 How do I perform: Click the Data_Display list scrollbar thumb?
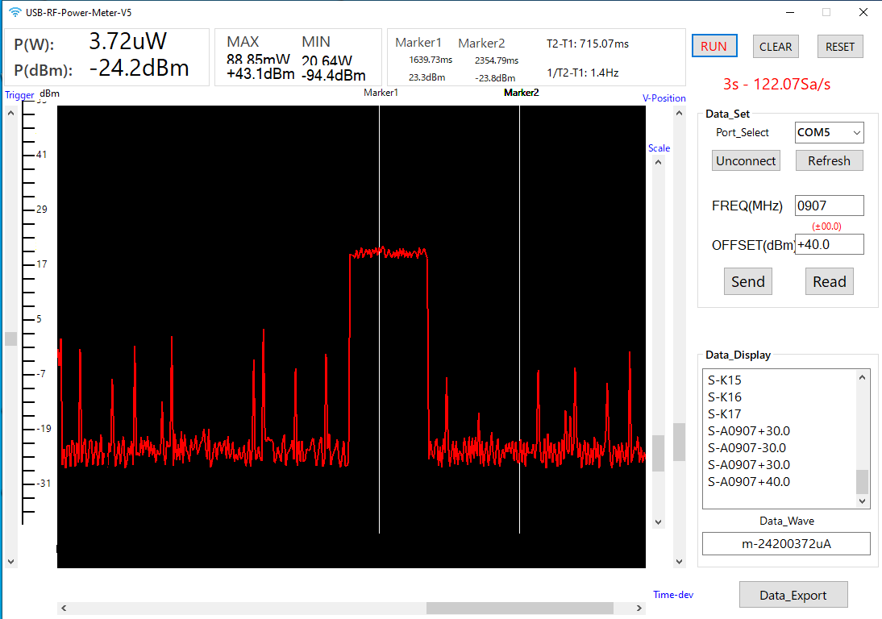tap(863, 481)
